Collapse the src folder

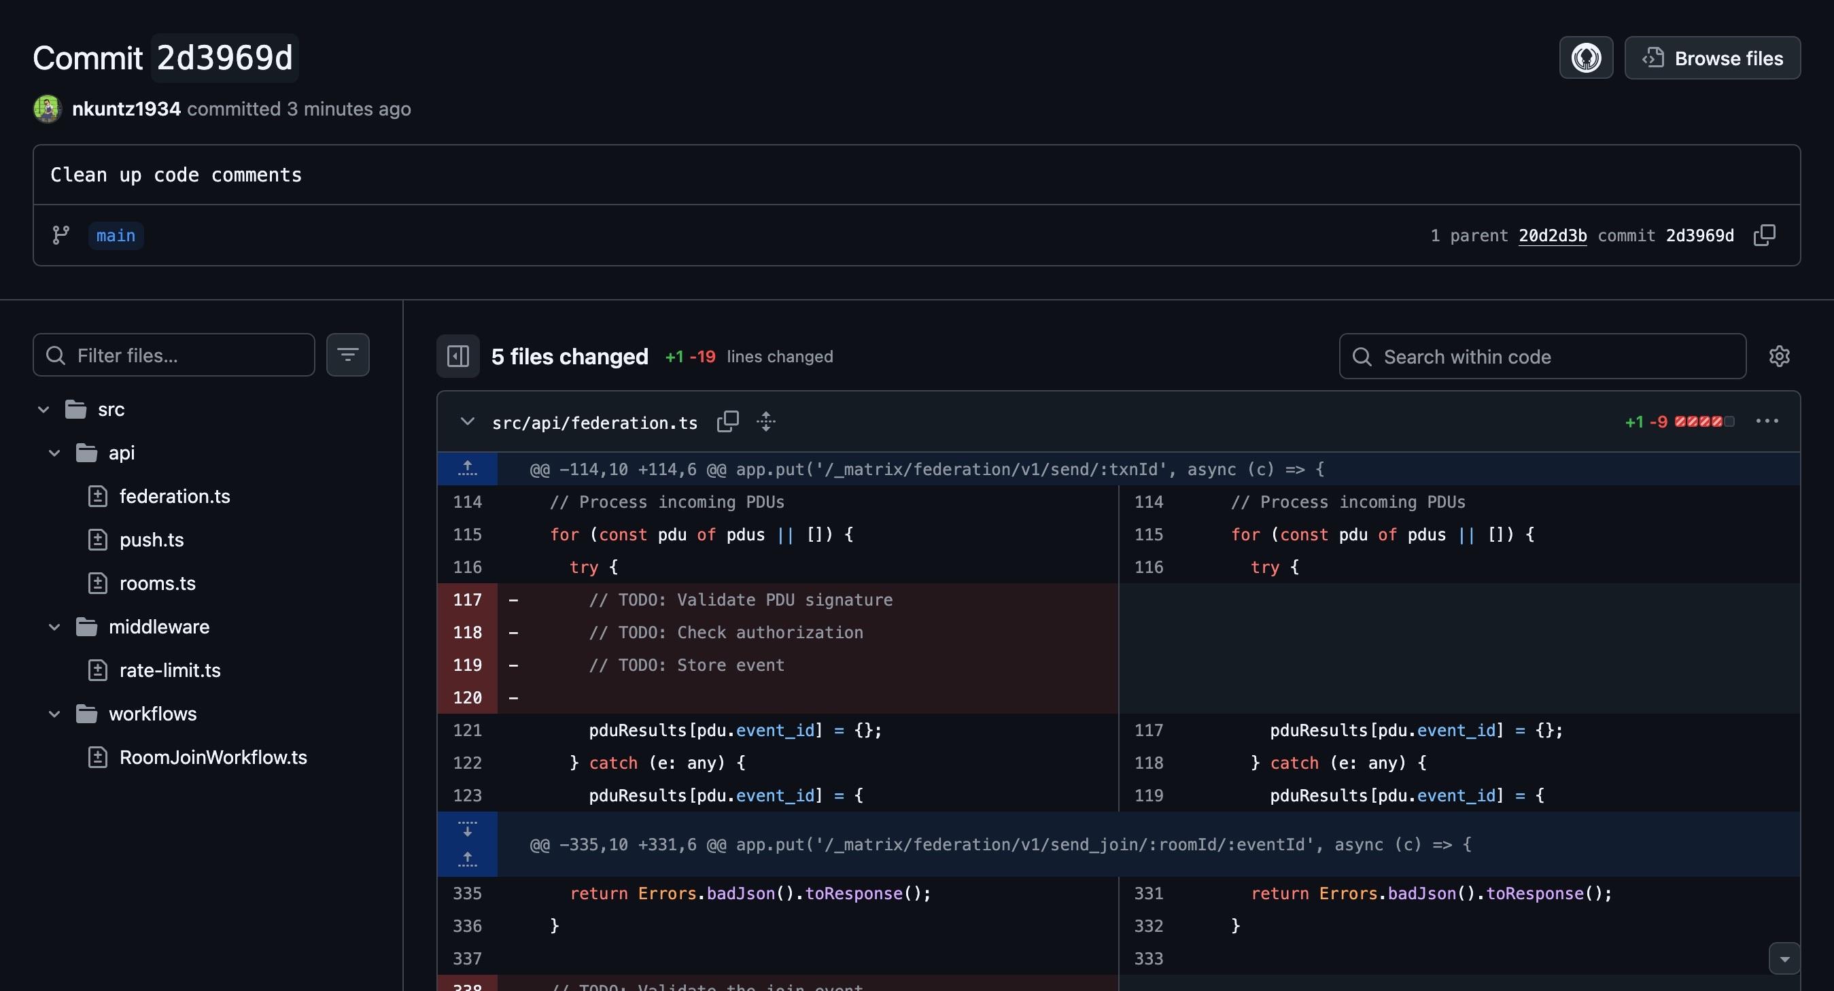(44, 409)
